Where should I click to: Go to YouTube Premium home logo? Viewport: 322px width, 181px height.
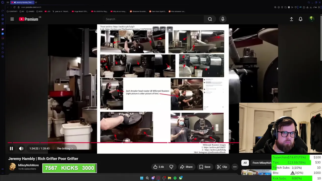(28, 19)
